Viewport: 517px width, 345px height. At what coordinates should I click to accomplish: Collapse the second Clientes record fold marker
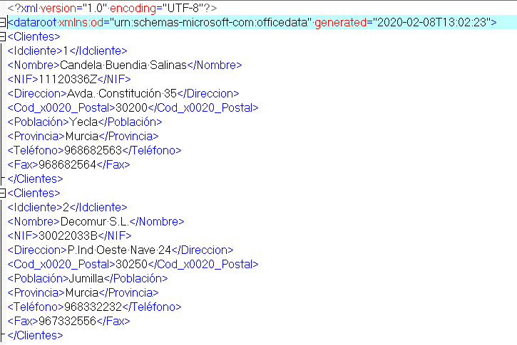[x=3, y=193]
